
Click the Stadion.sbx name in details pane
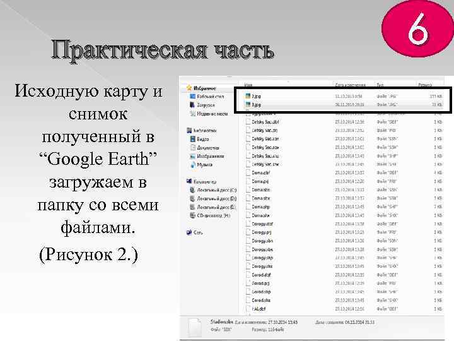pos(222,321)
